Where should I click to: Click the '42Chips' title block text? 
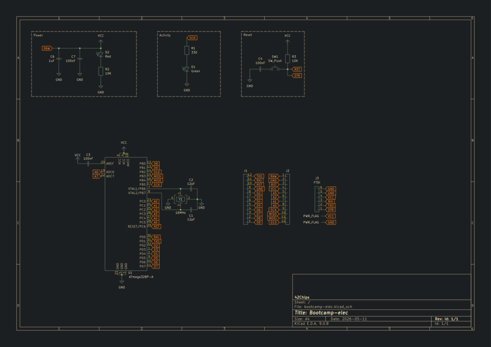click(x=302, y=297)
